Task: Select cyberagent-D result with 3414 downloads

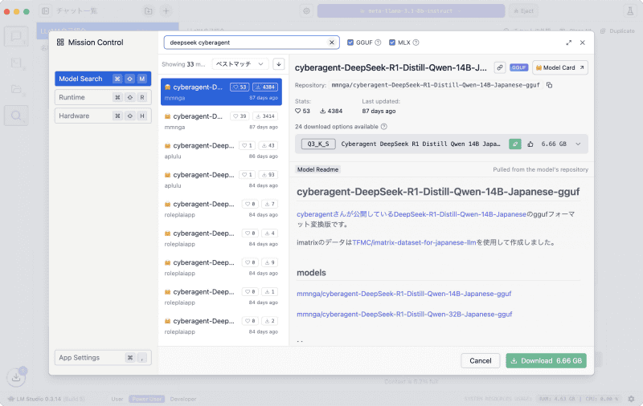Action: 222,121
